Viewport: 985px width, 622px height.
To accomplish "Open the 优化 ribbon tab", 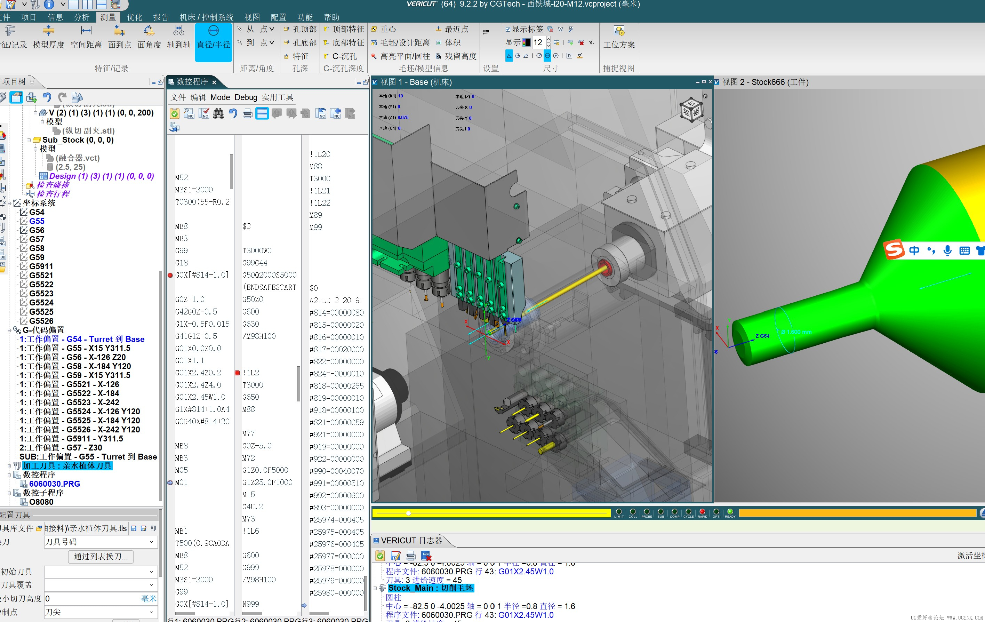I will pyautogui.click(x=134, y=17).
